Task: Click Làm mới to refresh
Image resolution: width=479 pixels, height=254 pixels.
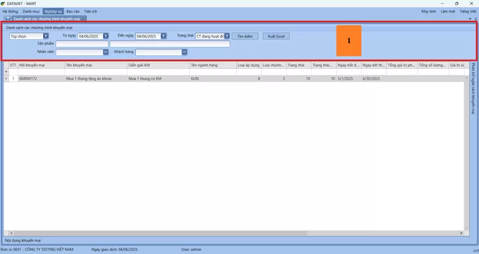Action: 448,11
